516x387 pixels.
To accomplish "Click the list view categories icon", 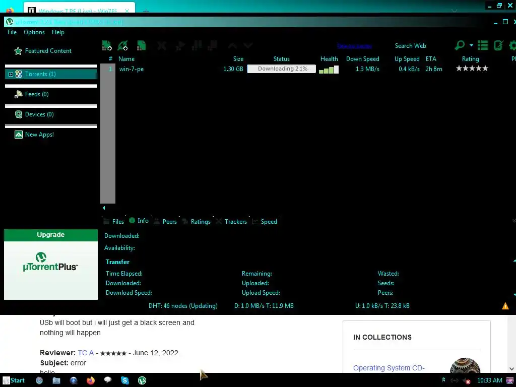I will (483, 45).
